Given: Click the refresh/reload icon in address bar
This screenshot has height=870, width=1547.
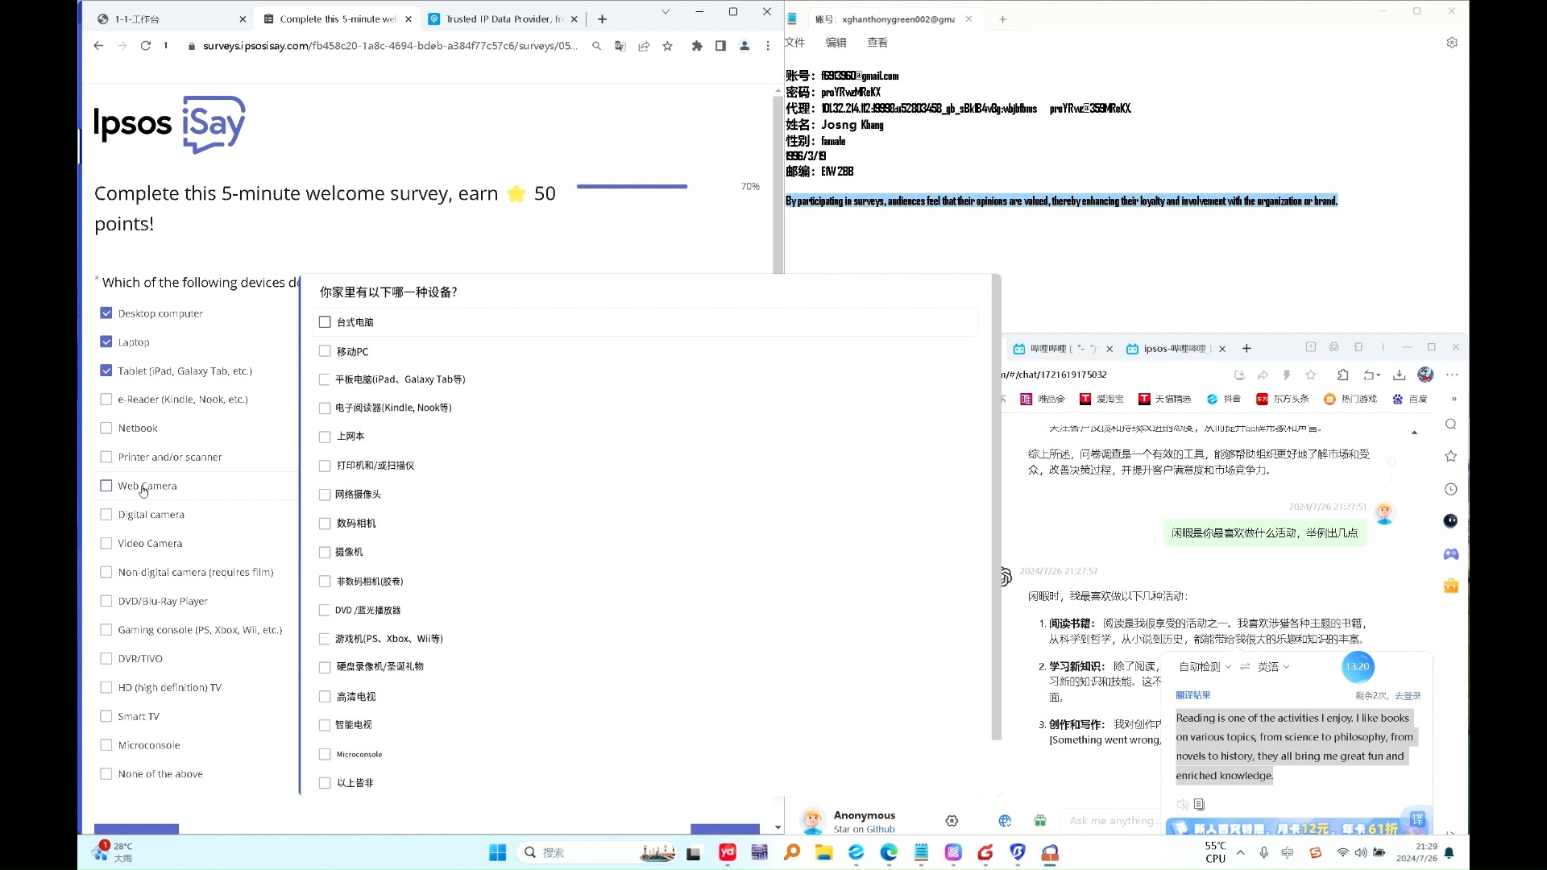Looking at the screenshot, I should click(x=144, y=46).
